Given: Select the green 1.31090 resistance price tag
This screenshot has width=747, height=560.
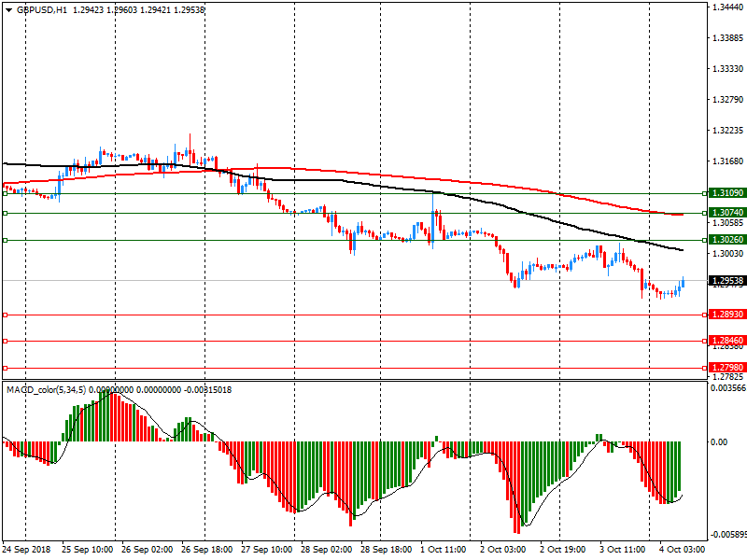Looking at the screenshot, I should [x=726, y=193].
